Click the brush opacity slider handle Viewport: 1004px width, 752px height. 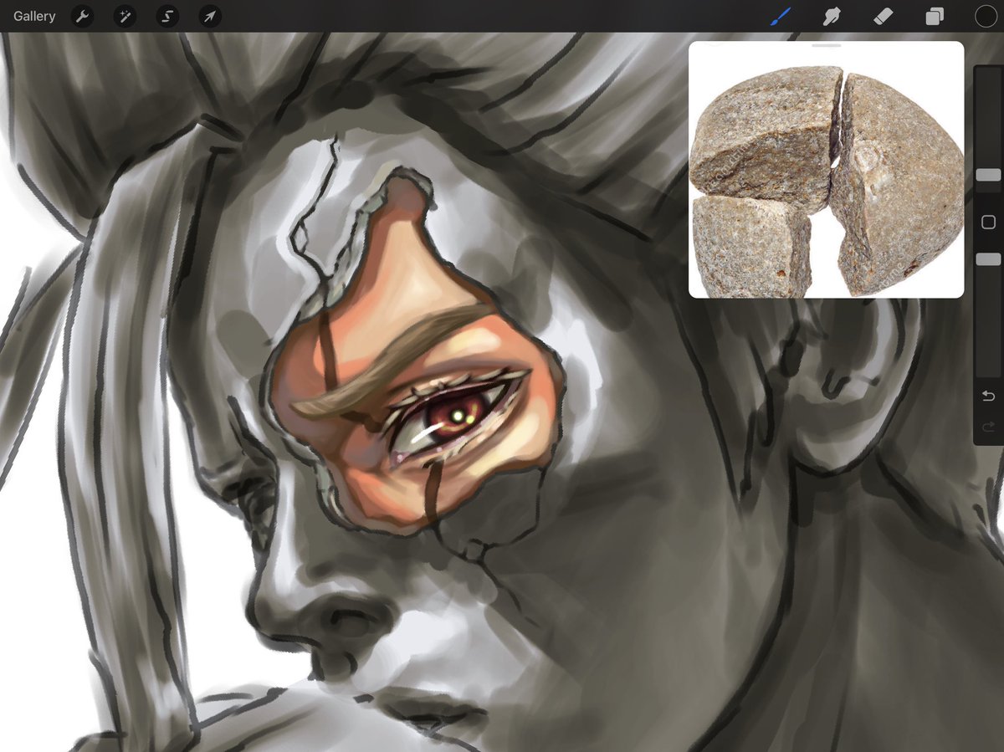pyautogui.click(x=988, y=260)
